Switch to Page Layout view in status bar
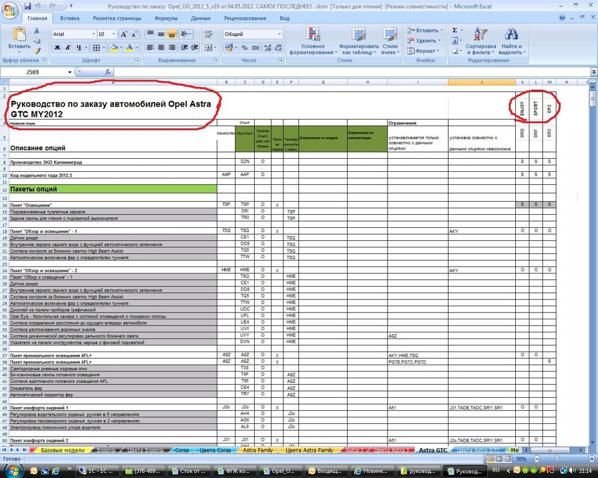598x478 pixels. pos(499,459)
